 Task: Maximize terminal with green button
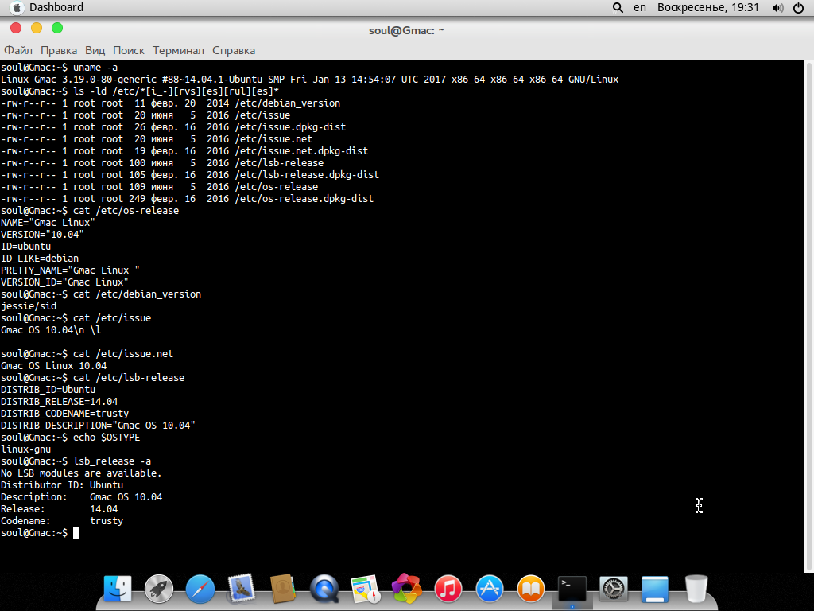(57, 28)
